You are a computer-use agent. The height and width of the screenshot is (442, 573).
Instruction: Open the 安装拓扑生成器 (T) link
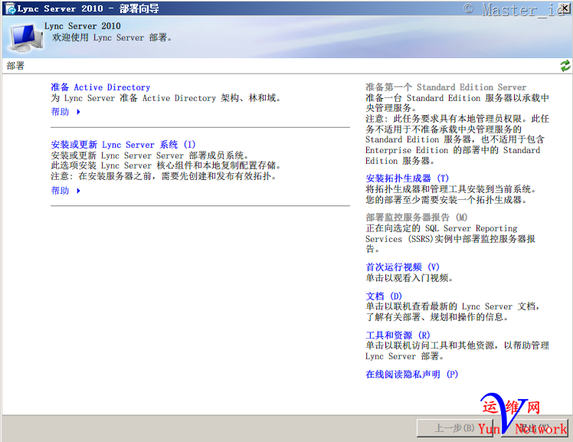(x=407, y=178)
